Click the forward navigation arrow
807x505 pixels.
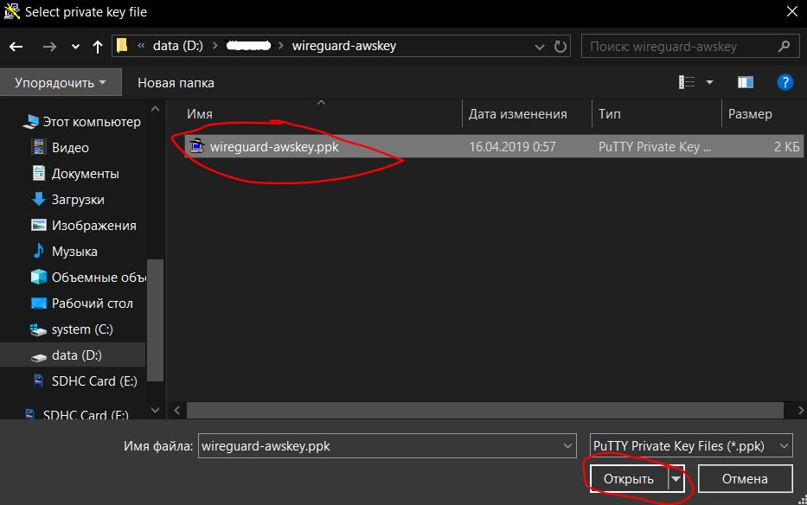click(48, 46)
